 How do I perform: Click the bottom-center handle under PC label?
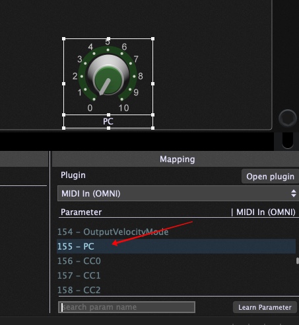pyautogui.click(x=108, y=128)
